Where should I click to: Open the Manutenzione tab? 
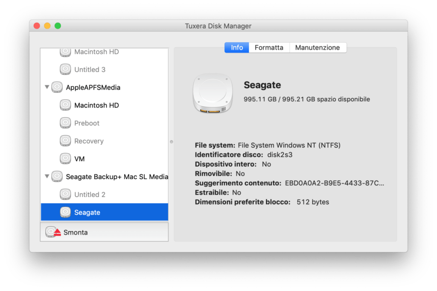(318, 48)
